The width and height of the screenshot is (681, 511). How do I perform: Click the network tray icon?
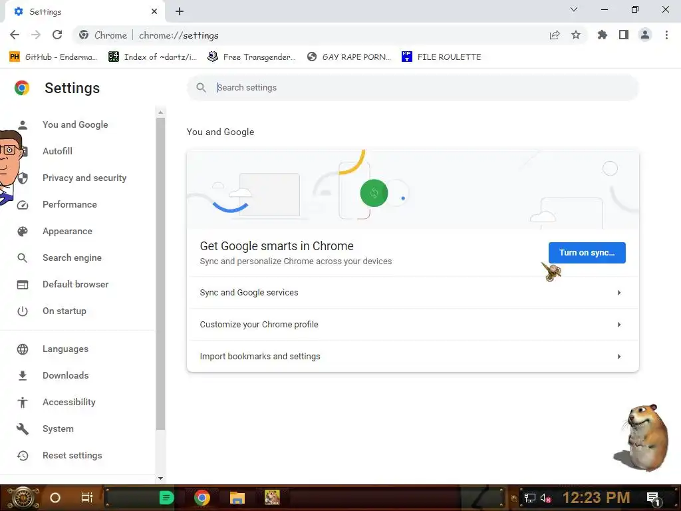click(529, 498)
